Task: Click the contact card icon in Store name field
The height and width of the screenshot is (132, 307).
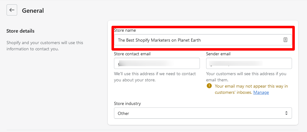Action: (285, 40)
